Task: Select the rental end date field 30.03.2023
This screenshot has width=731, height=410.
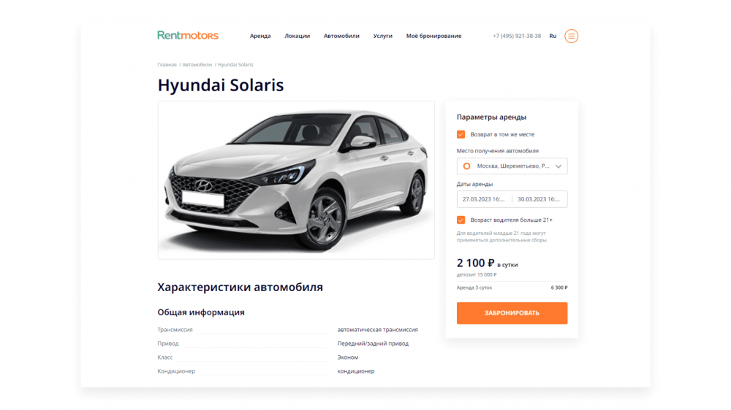Action: tap(539, 199)
